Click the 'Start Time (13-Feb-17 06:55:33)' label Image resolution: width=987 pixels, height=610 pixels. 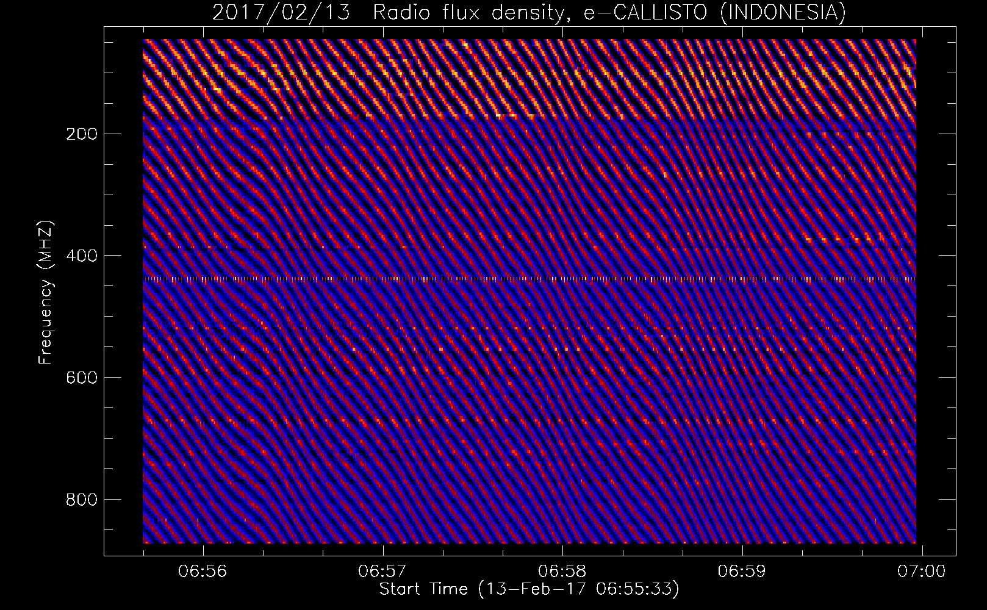pyautogui.click(x=529, y=589)
